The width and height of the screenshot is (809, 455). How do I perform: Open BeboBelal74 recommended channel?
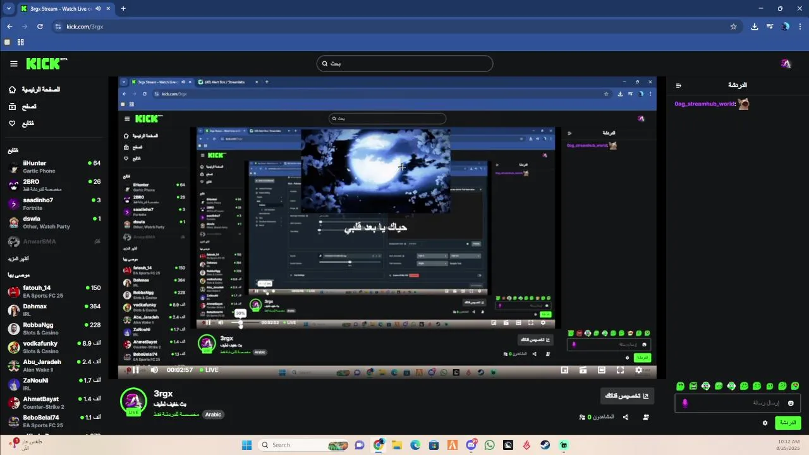(x=54, y=421)
